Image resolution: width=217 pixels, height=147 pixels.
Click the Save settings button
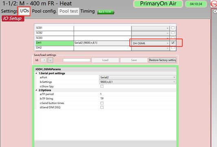[134, 60]
